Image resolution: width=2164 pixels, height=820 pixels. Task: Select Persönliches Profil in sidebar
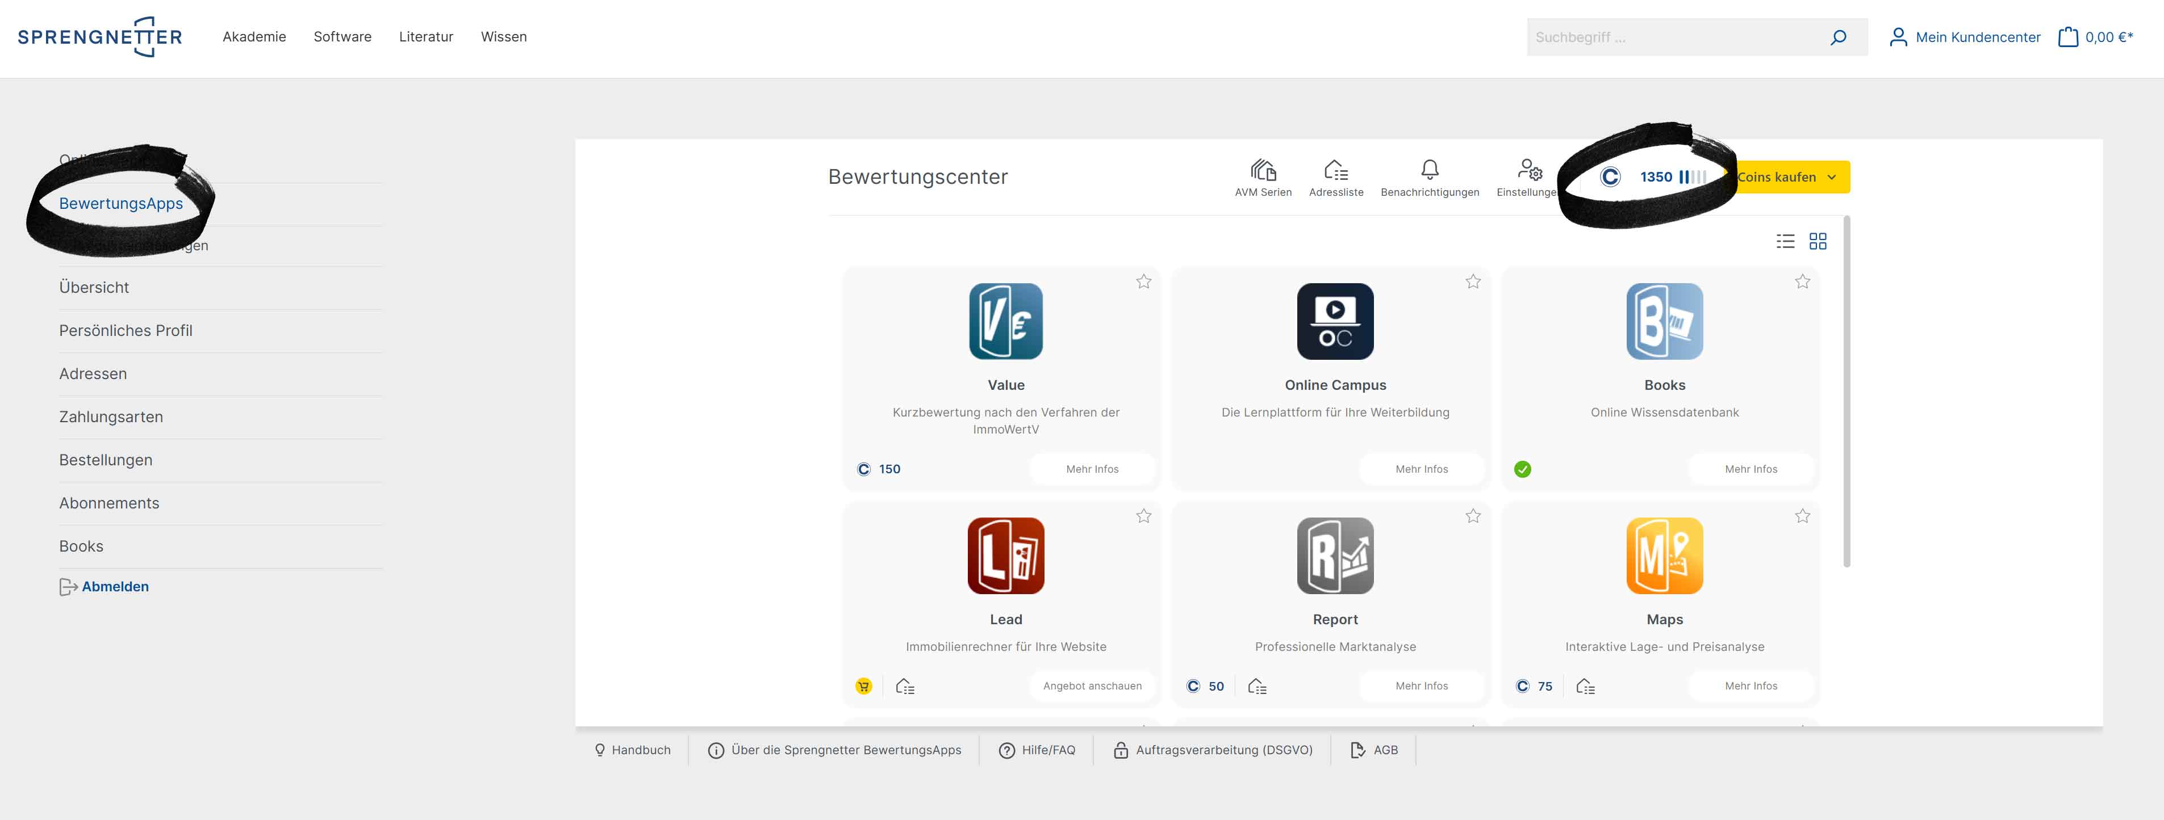click(x=126, y=331)
